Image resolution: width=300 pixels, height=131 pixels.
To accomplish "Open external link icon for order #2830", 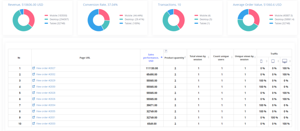I will [x=34, y=86].
